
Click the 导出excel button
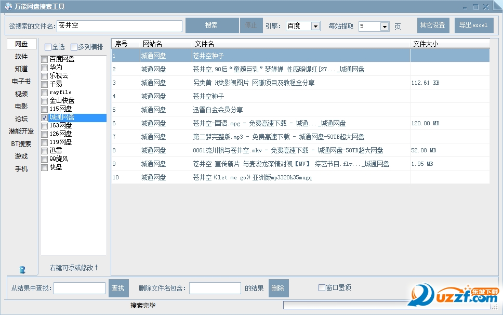[473, 25]
